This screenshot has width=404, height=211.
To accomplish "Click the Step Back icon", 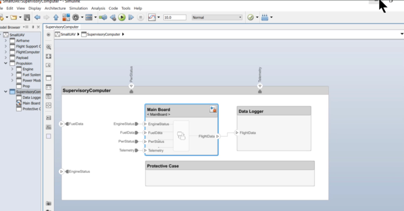I will [x=113, y=17].
